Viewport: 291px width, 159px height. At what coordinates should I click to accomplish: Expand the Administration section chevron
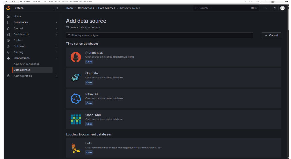[x=56, y=76]
